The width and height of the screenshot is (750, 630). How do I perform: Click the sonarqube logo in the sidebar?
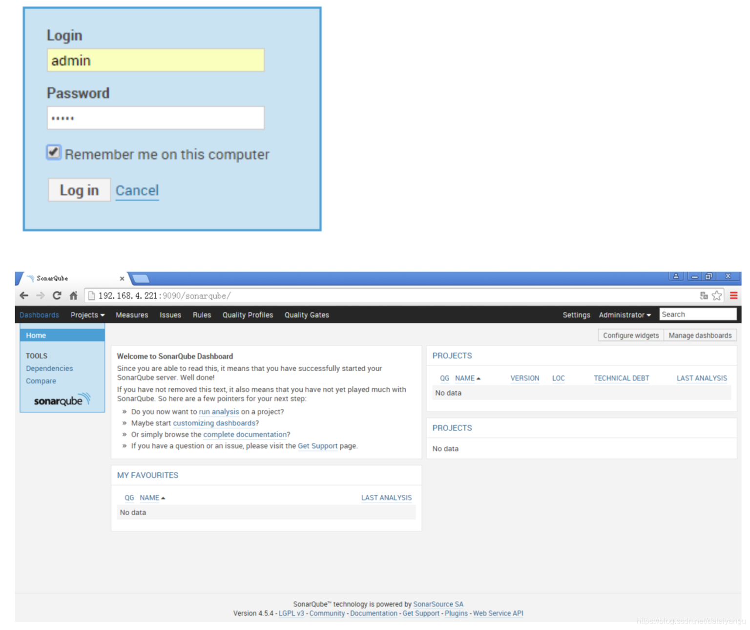point(62,400)
